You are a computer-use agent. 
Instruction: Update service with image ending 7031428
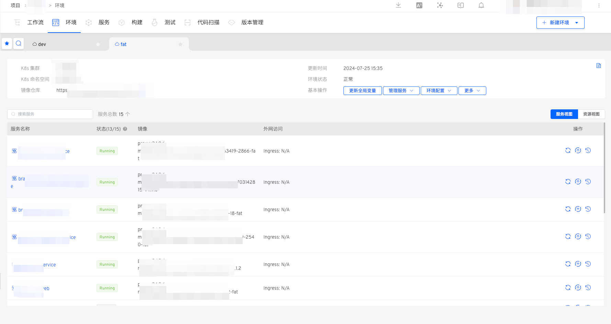coord(578,181)
